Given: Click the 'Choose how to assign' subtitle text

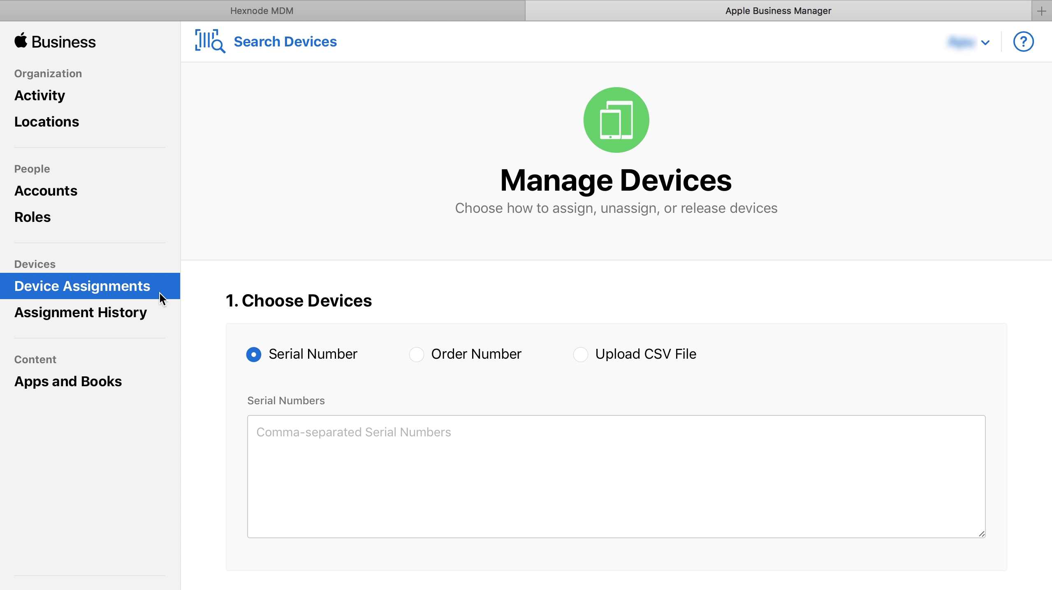Looking at the screenshot, I should [616, 208].
